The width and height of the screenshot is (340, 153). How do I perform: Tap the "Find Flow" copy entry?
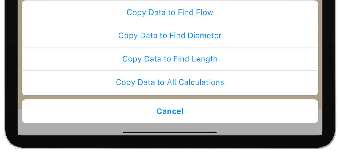[x=170, y=12]
